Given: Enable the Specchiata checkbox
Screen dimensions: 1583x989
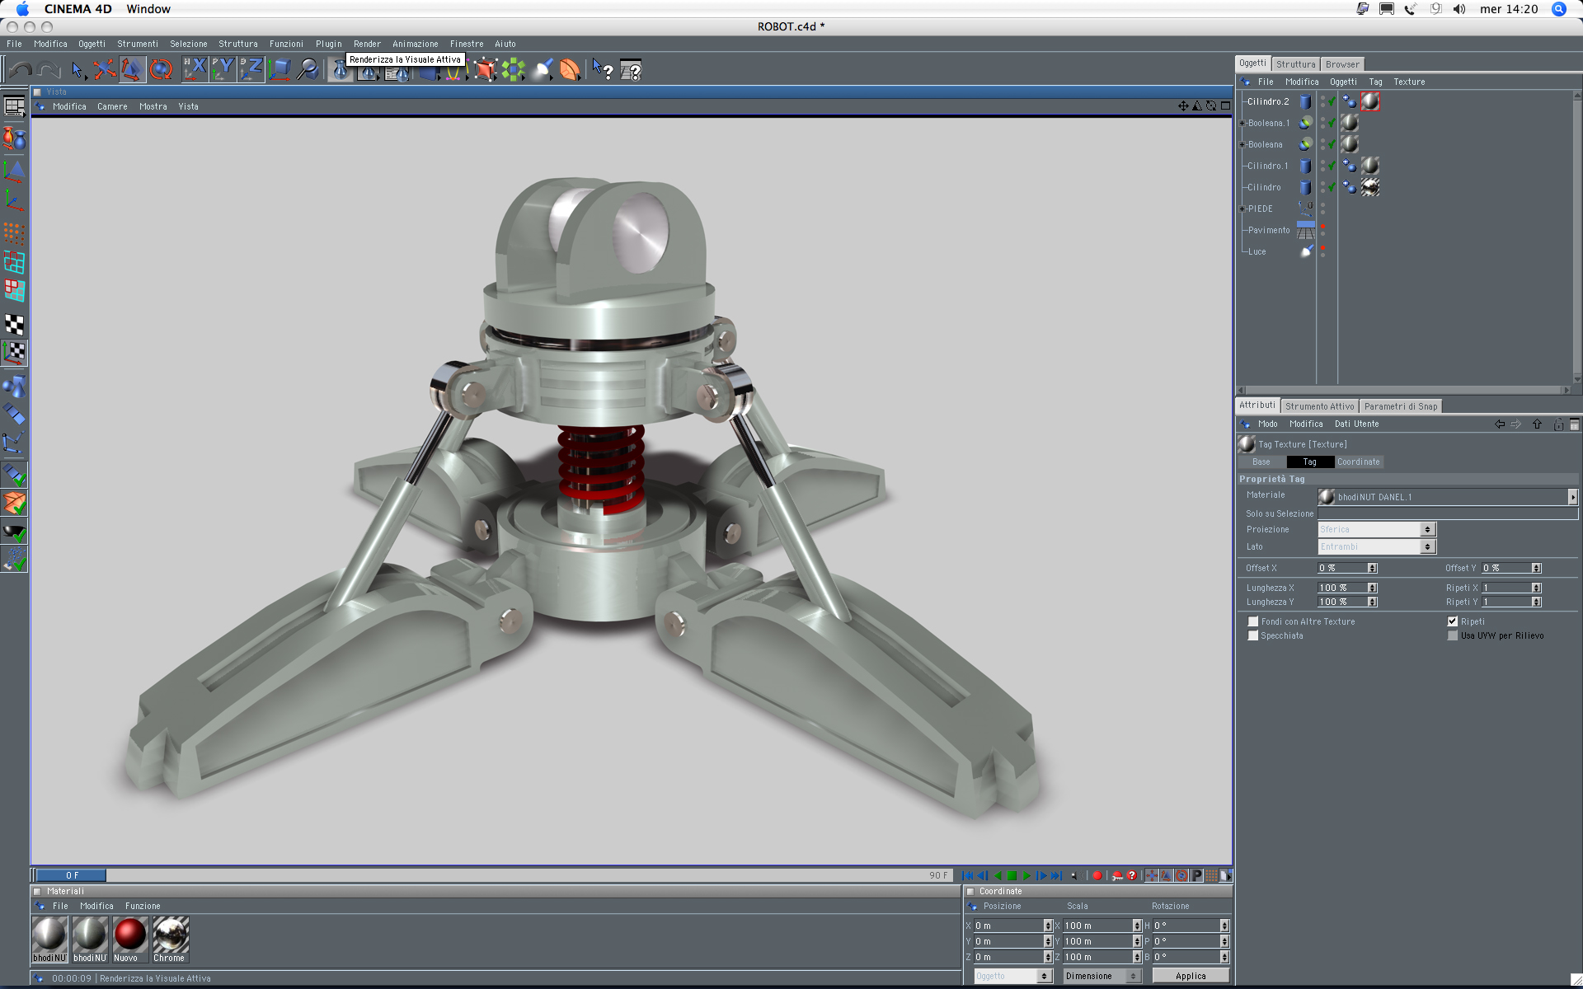Looking at the screenshot, I should 1253,635.
